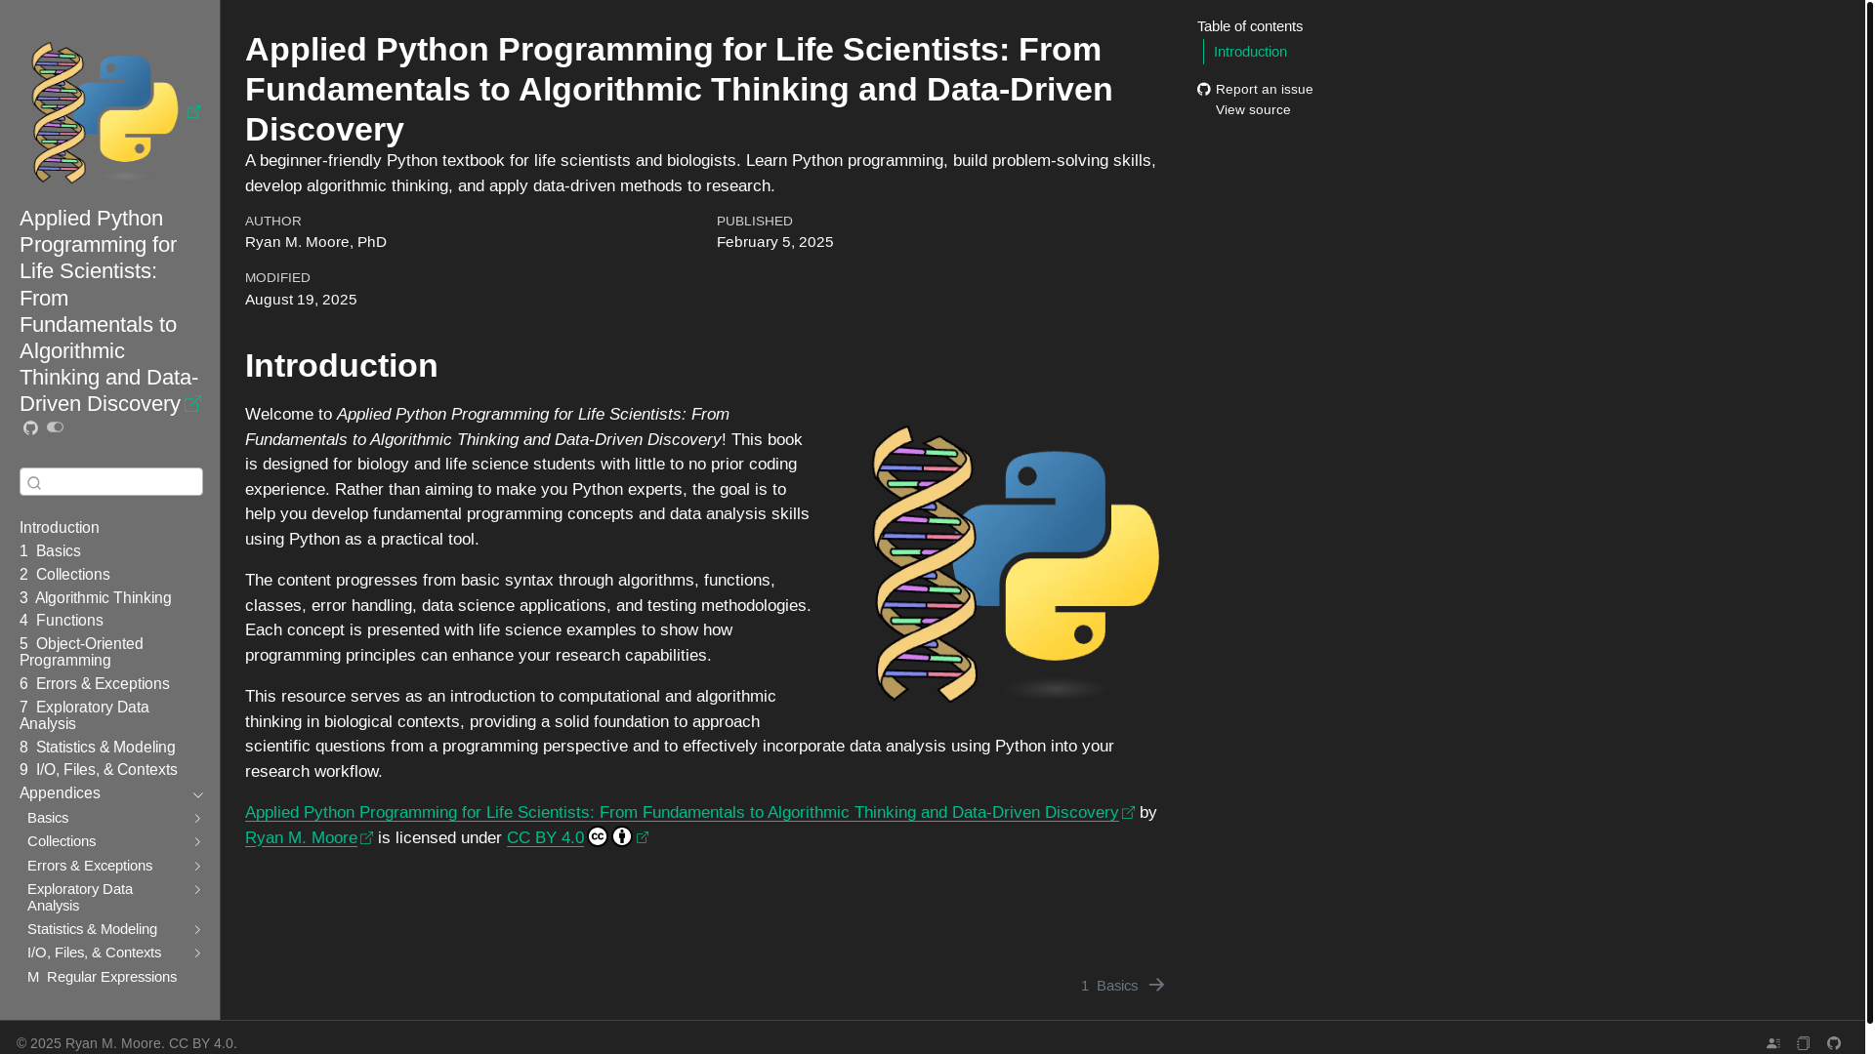The image size is (1875, 1054).
Task: Click the DNA Python logo in sidebar
Action: point(105,112)
